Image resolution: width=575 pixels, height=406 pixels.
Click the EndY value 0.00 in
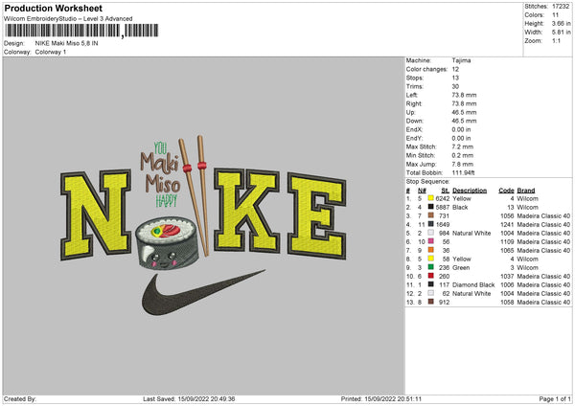pos(461,138)
